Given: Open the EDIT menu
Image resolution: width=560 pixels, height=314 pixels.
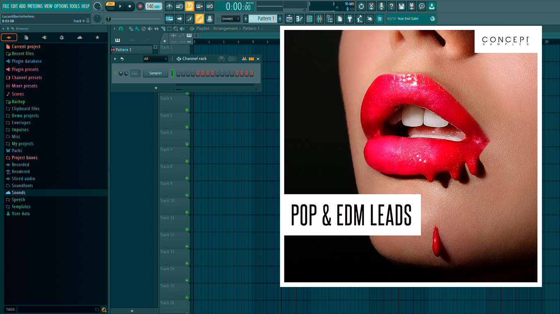Looking at the screenshot, I should [x=14, y=6].
